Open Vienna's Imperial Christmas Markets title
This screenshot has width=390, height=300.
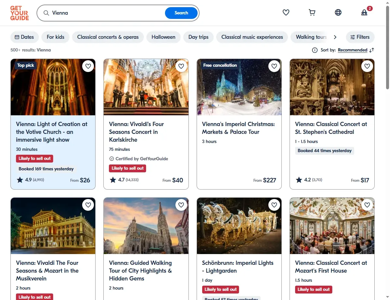click(x=238, y=128)
